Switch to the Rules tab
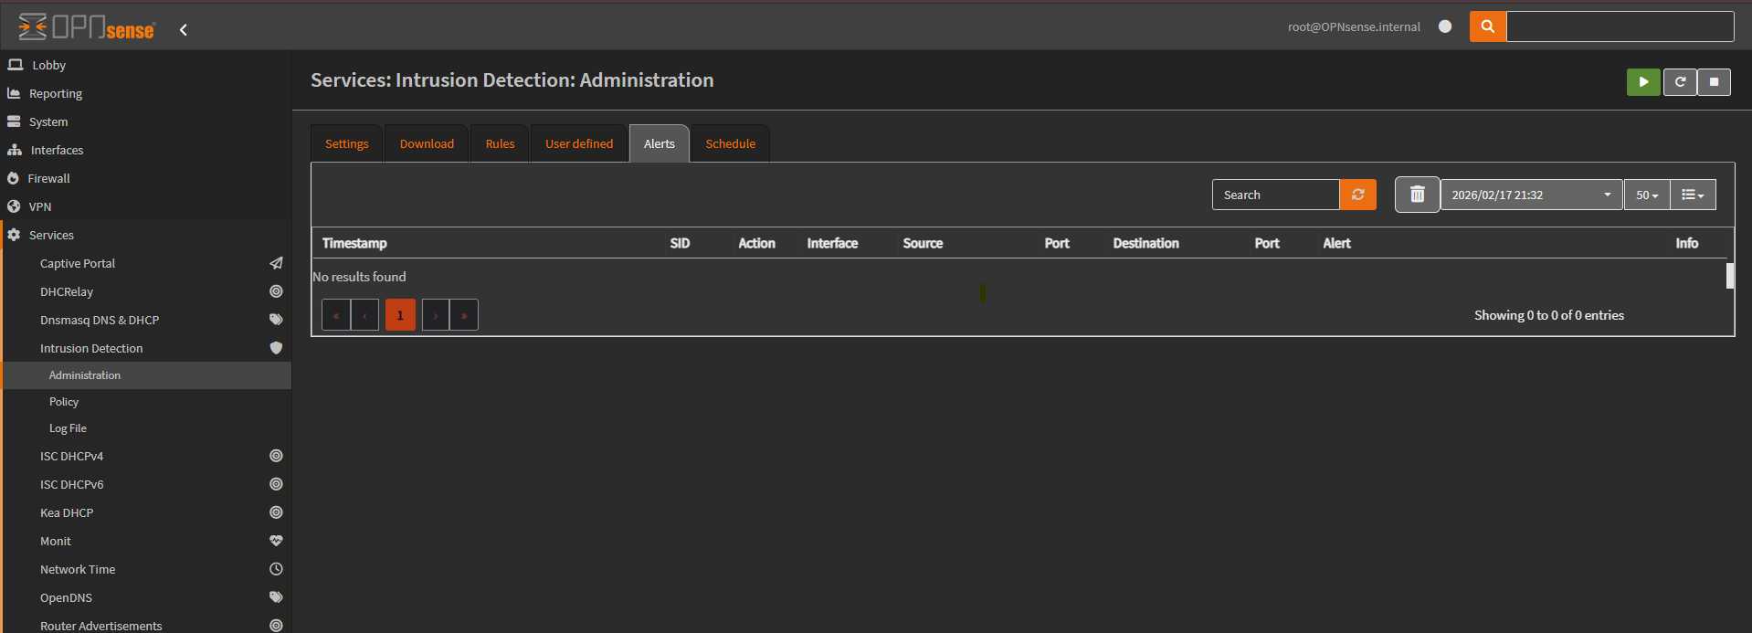This screenshot has height=633, width=1752. (x=500, y=144)
